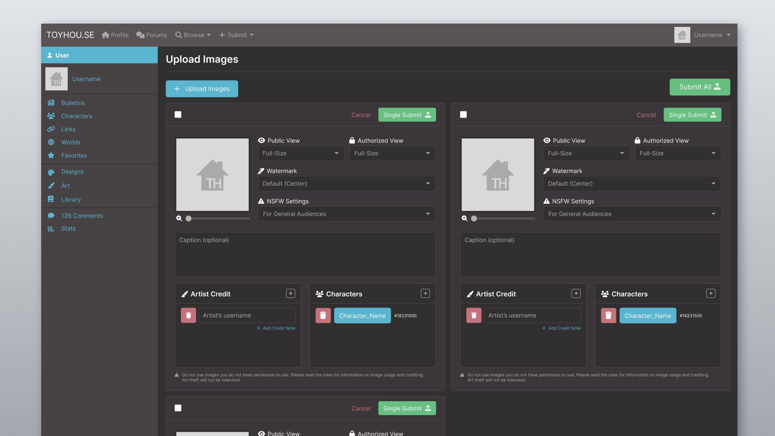The height and width of the screenshot is (436, 775).
Task: Click Single Submit on third card
Action: pos(407,408)
